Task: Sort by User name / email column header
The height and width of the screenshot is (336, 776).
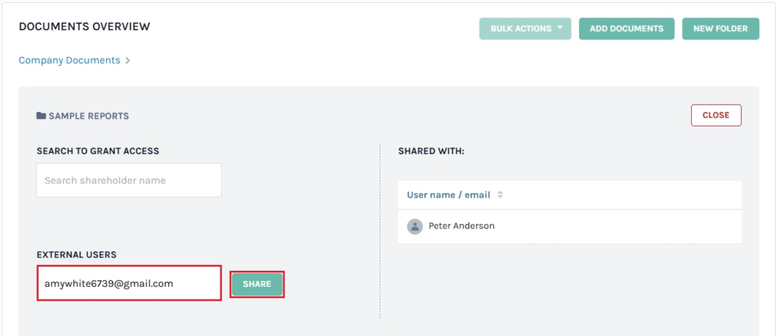Action: 449,195
